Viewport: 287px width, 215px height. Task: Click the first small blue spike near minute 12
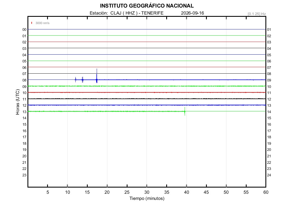click(x=75, y=80)
